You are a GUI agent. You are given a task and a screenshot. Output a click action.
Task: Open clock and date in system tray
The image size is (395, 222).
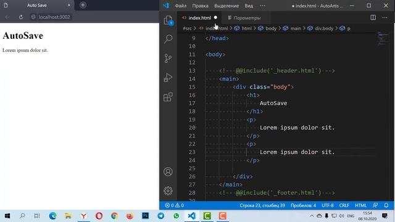coord(367,216)
